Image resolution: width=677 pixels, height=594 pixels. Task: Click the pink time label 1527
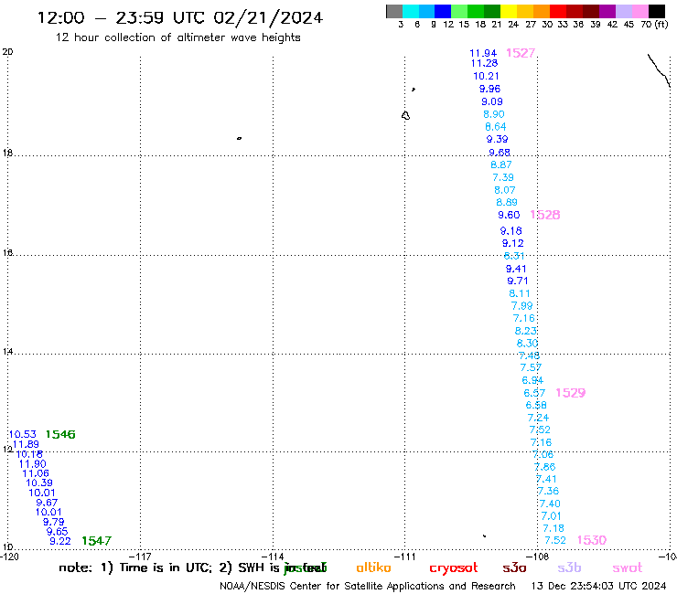pos(521,53)
